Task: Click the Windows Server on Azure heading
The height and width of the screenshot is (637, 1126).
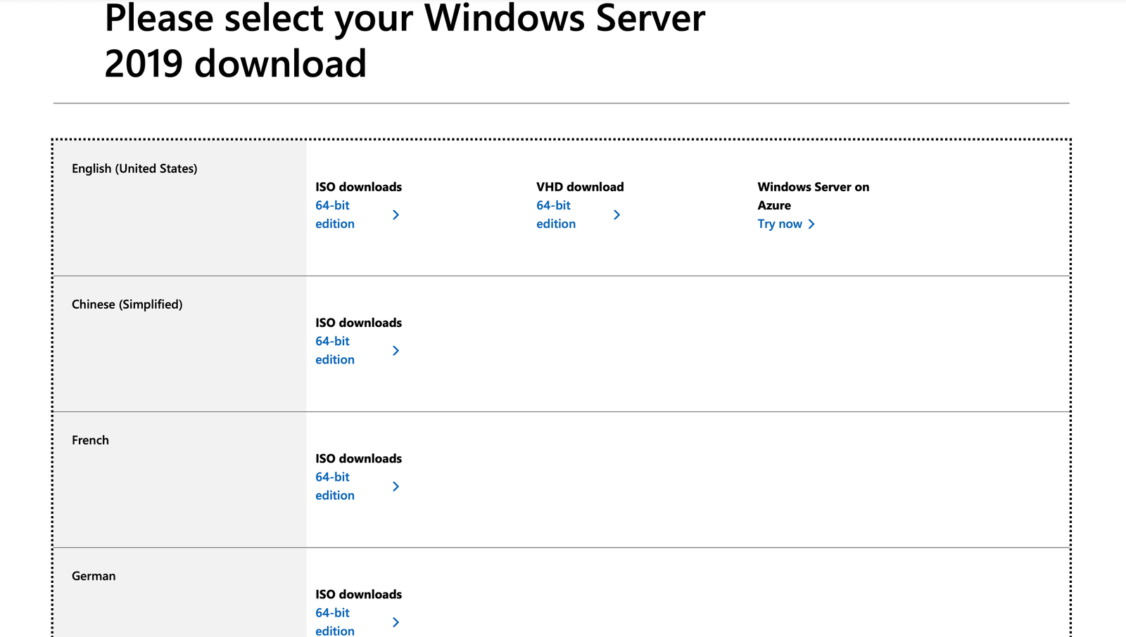Action: pos(813,195)
